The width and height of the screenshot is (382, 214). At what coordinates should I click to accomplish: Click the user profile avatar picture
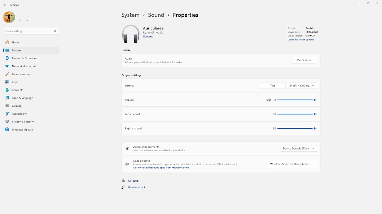pyautogui.click(x=9, y=17)
